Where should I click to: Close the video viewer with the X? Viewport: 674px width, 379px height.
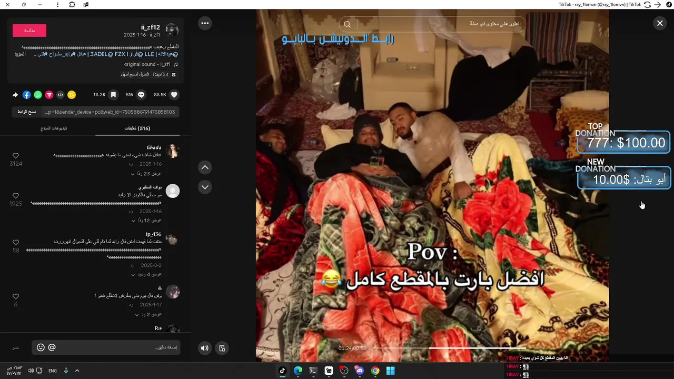[660, 23]
